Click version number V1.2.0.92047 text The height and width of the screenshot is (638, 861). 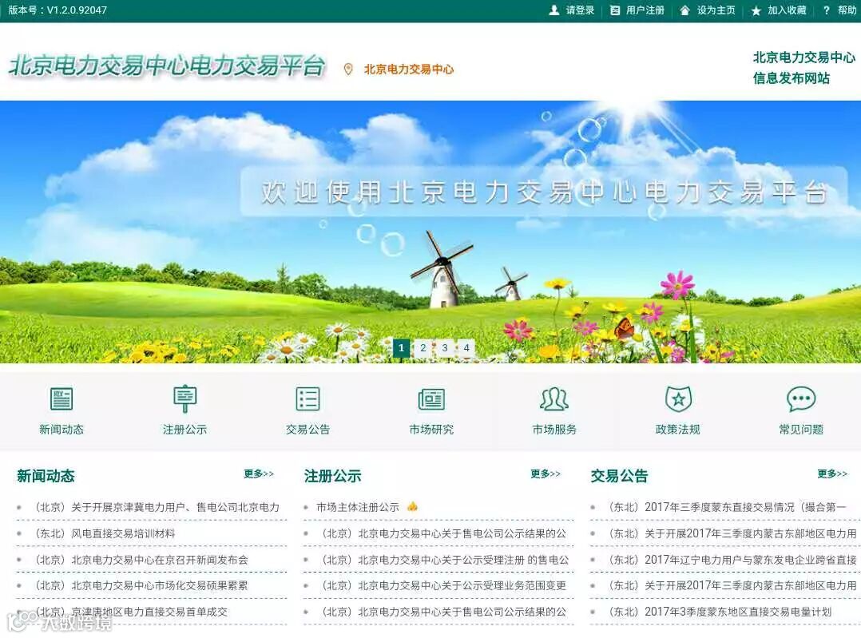pyautogui.click(x=77, y=10)
